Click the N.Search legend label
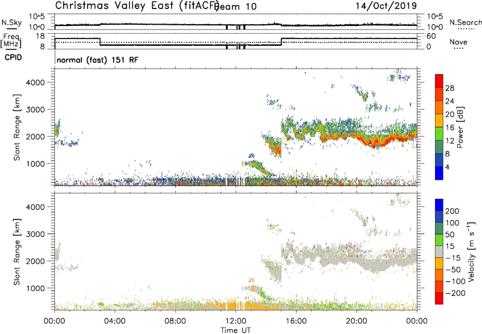Screen dimensions: 482x334 [466, 22]
